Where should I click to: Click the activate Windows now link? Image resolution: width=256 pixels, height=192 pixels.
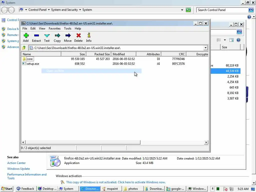click(116, 182)
